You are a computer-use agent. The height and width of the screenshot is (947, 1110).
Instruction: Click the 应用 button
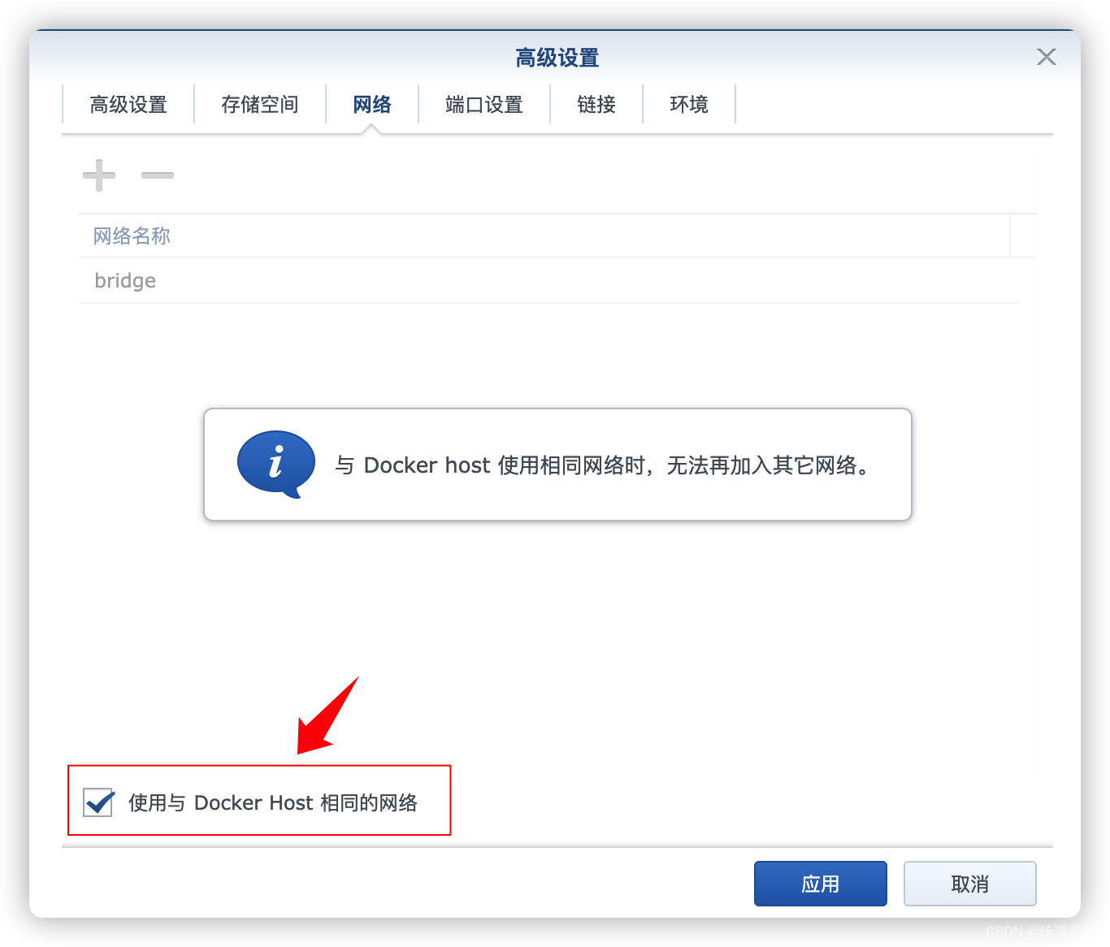[821, 884]
